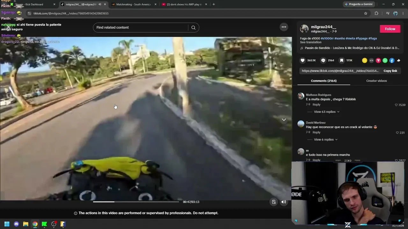408x229 pixels.
Task: Like the video with the heart icon
Action: [x=302, y=60]
